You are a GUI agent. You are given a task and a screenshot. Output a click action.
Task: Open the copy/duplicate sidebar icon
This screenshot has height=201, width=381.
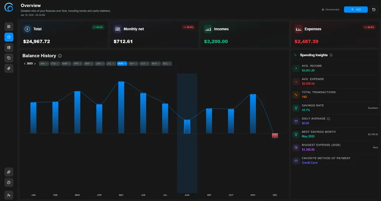(9, 58)
